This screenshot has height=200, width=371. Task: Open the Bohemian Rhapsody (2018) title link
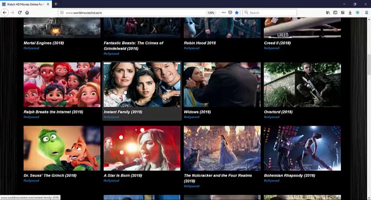[289, 176]
